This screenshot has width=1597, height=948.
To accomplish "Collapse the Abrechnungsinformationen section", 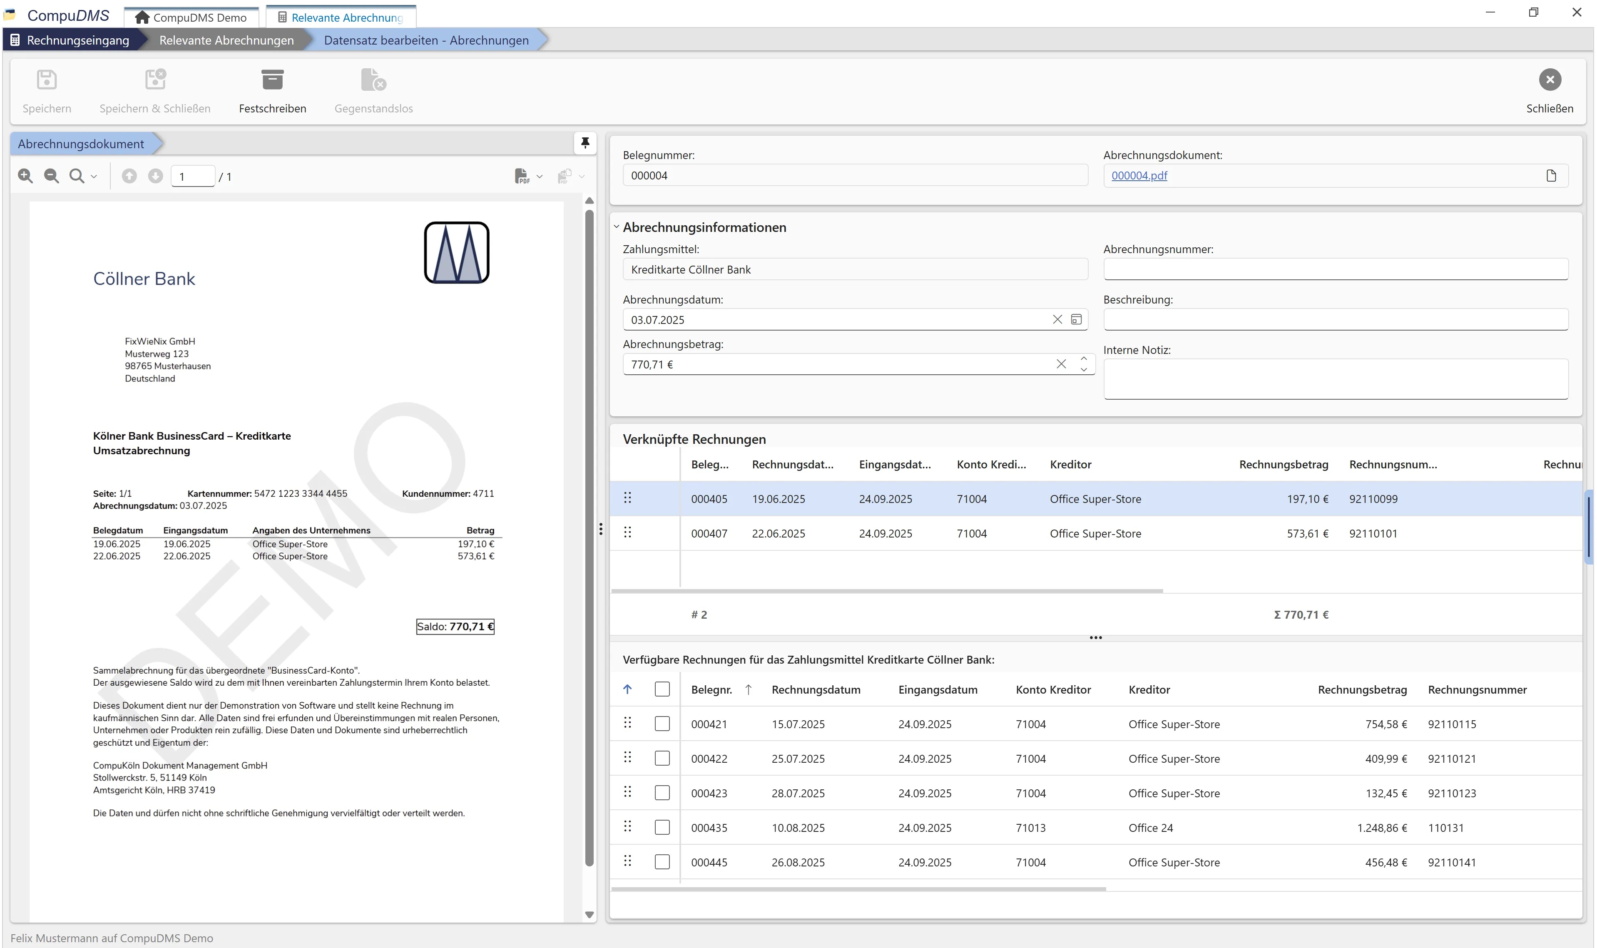I will [617, 227].
